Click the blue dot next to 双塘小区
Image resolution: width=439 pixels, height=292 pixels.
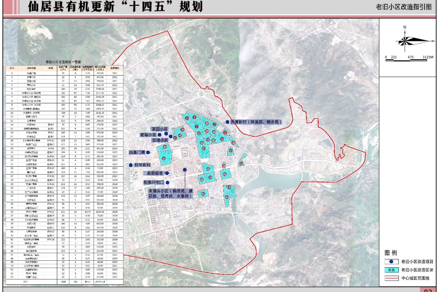click(x=170, y=136)
